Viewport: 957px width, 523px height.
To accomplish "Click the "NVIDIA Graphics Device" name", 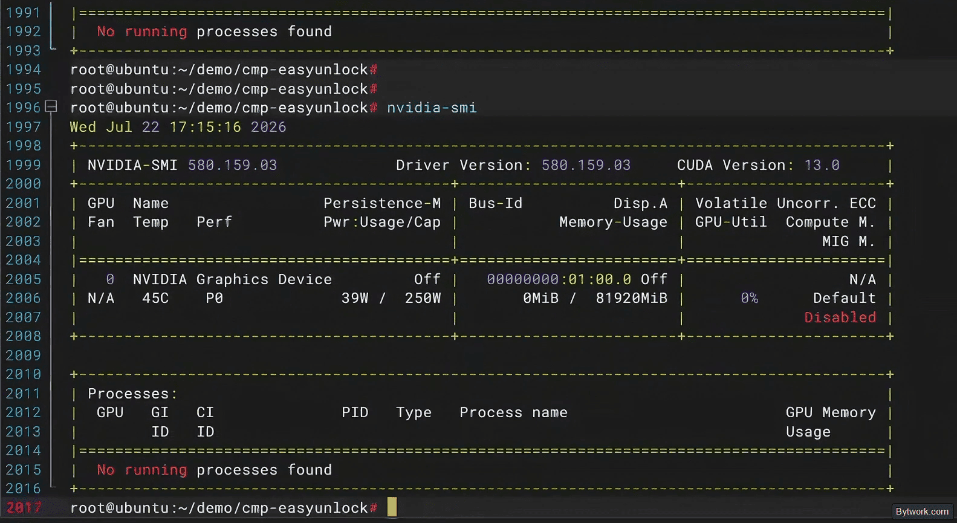I will point(232,279).
